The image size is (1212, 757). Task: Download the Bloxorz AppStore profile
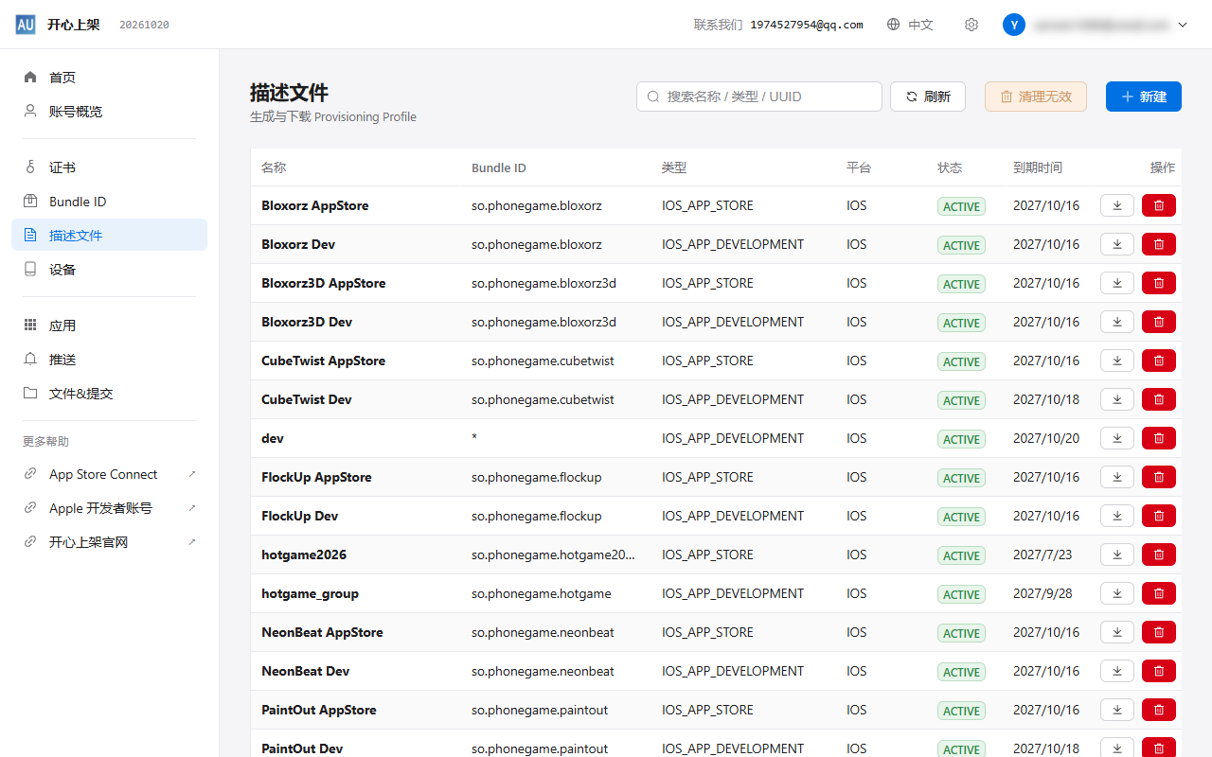point(1117,205)
